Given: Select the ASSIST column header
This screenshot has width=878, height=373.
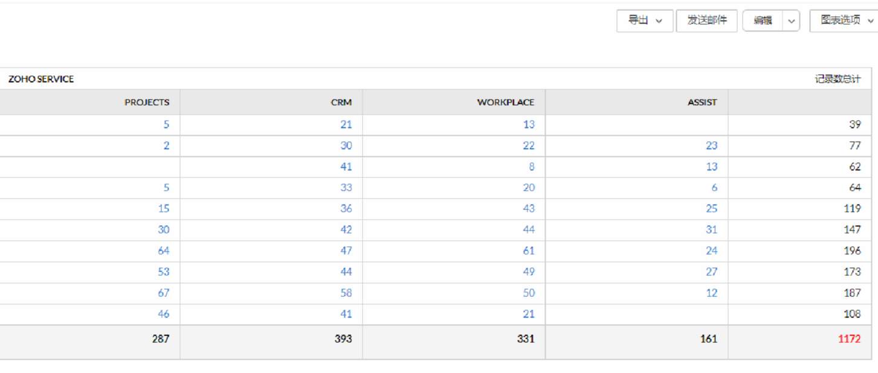Looking at the screenshot, I should pyautogui.click(x=702, y=103).
